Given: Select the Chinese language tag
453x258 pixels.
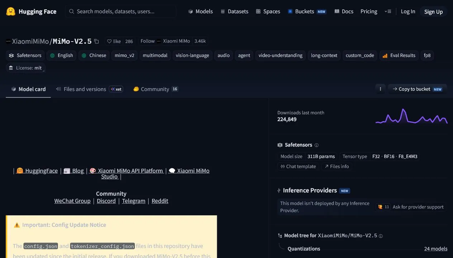Looking at the screenshot, I should tap(94, 56).
